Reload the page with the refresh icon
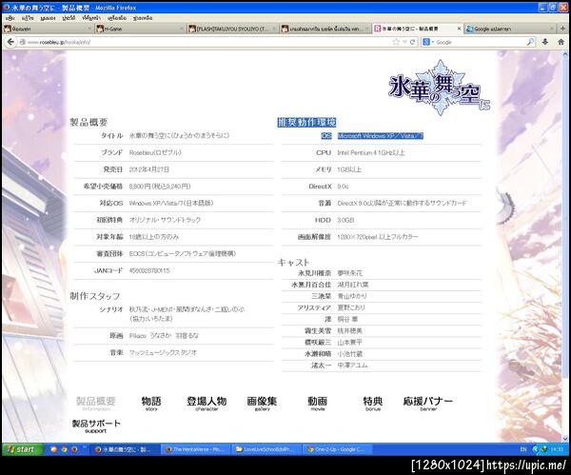Image resolution: width=571 pixels, height=475 pixels. [x=412, y=42]
